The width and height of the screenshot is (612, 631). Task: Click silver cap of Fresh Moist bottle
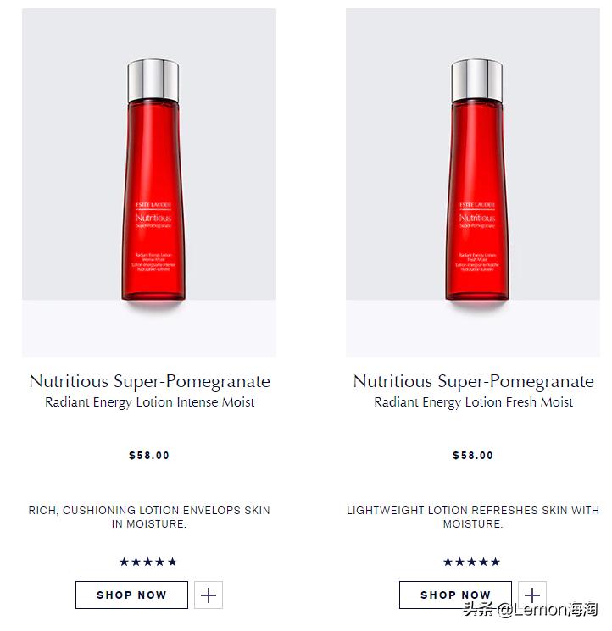[x=476, y=80]
